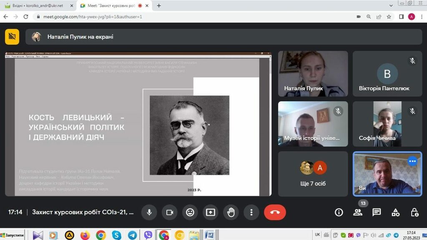Open the chat with everyone panel
This screenshot has height=240, width=427.
click(x=377, y=212)
